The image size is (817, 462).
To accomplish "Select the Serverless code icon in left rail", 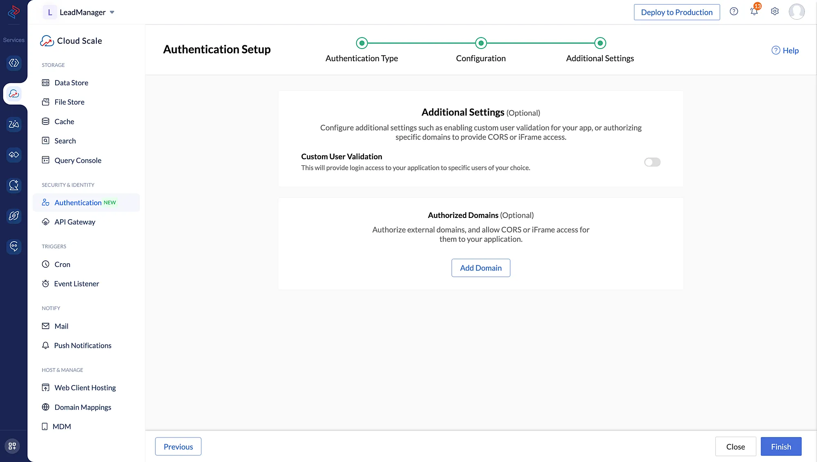I will [14, 63].
